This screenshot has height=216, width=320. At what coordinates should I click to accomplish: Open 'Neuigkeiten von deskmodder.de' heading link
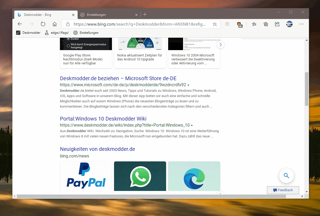pos(98,149)
